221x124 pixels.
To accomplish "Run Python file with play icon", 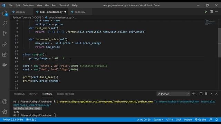I will tap(206, 12).
